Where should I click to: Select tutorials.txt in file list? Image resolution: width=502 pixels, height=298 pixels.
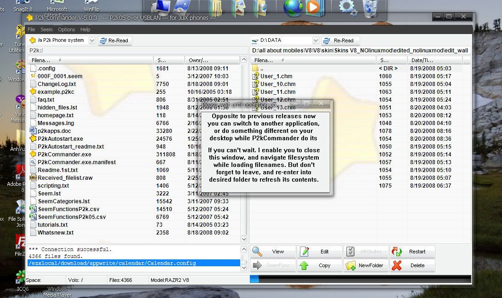pos(52,224)
